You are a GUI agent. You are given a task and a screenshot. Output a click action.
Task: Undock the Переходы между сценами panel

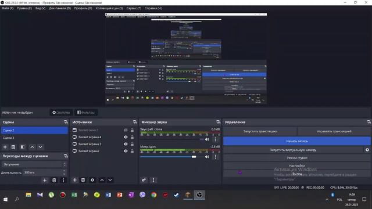pyautogui.click(x=66, y=156)
